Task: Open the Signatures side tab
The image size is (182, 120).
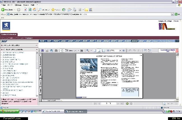Action: [40, 73]
